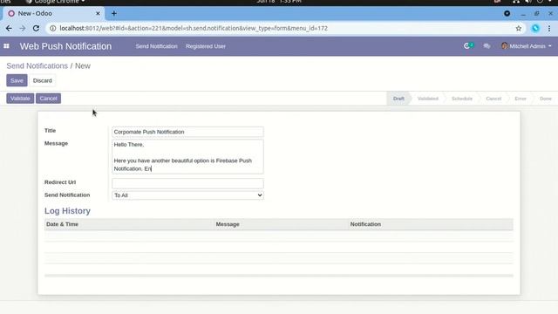Reload the current page
558x314 pixels.
36,28
